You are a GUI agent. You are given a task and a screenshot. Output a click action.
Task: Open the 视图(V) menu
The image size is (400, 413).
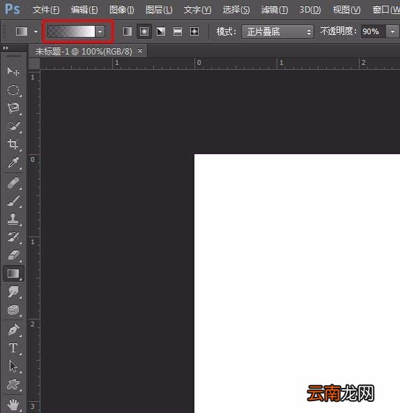(x=346, y=10)
